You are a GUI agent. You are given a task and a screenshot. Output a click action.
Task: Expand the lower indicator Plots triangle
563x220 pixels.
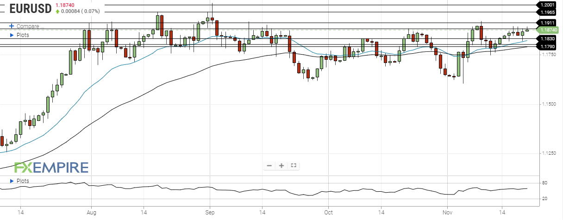click(x=11, y=181)
